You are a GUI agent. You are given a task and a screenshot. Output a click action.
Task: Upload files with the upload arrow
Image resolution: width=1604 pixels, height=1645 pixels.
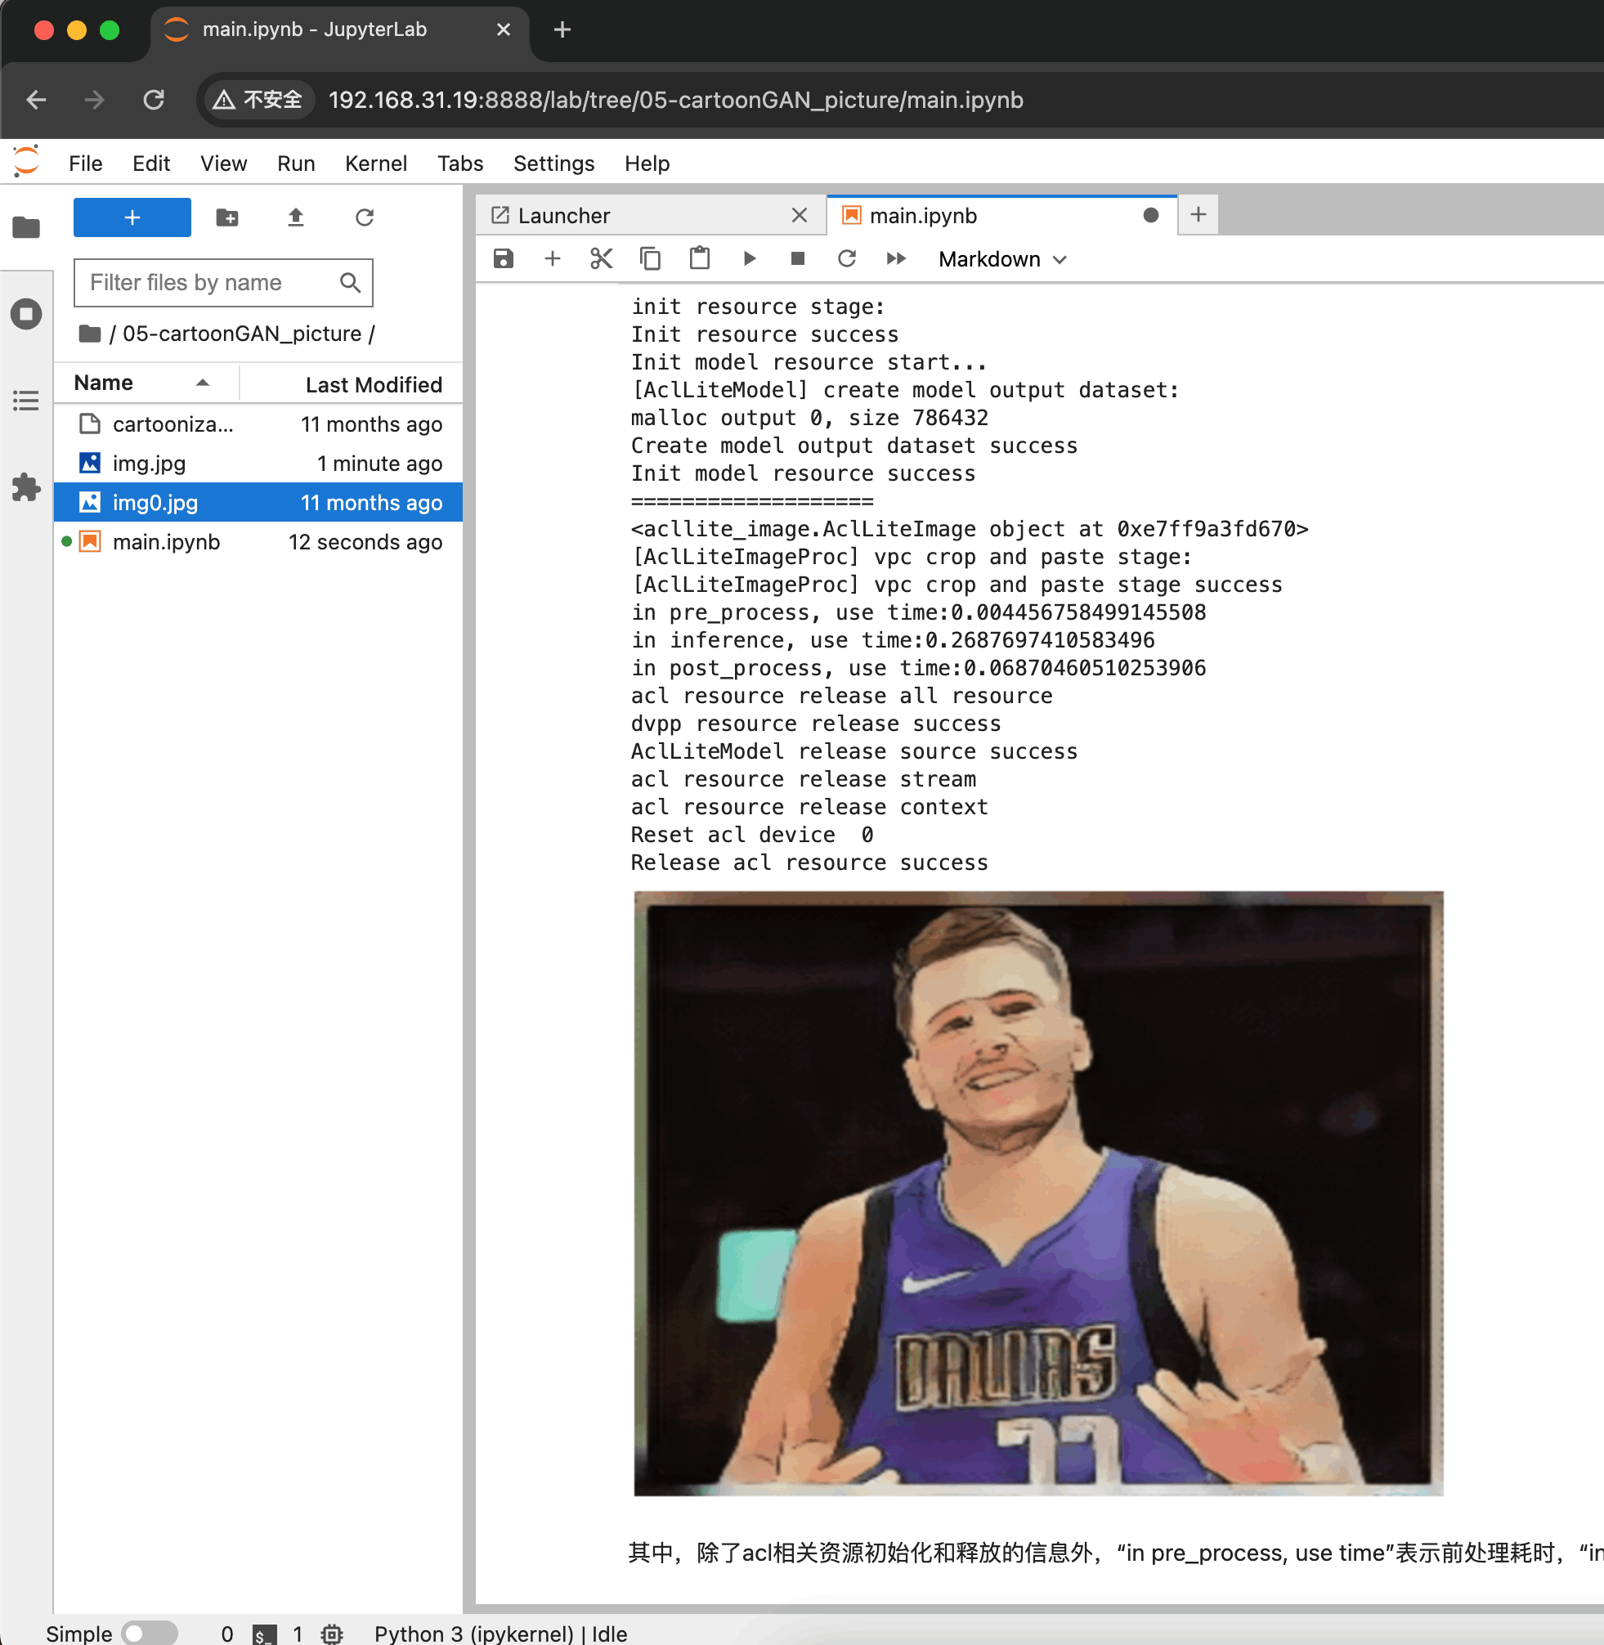[x=295, y=218]
